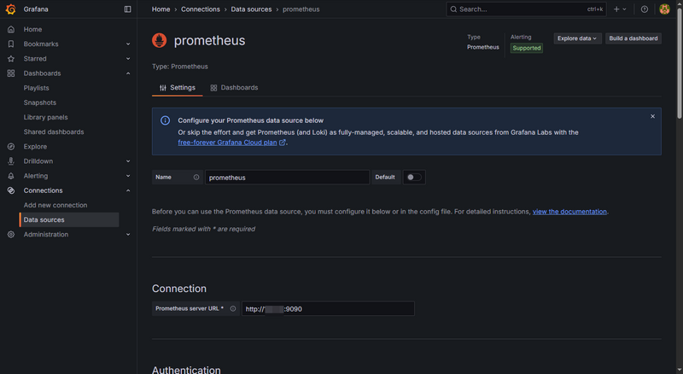Click the Dashboards grid icon in sidebar
Image resolution: width=683 pixels, height=374 pixels.
[x=11, y=73]
